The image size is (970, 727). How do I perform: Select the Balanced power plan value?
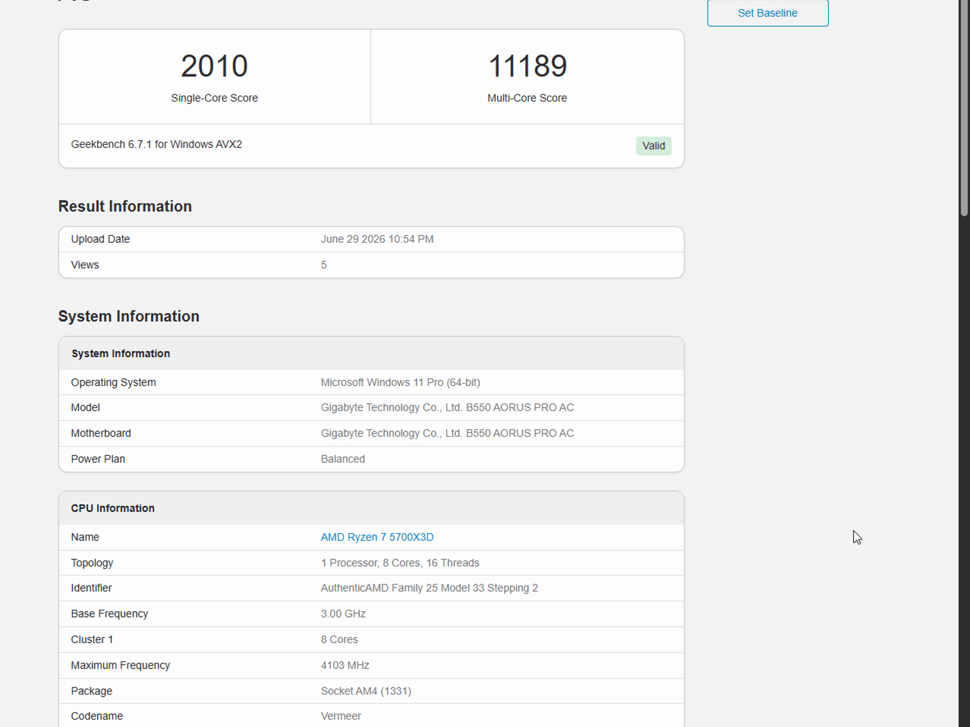point(343,459)
